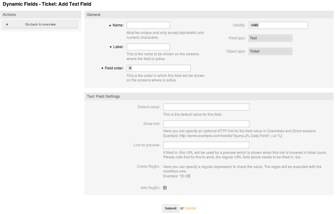Focus the Label text input
The width and height of the screenshot is (336, 214).
tap(148, 47)
